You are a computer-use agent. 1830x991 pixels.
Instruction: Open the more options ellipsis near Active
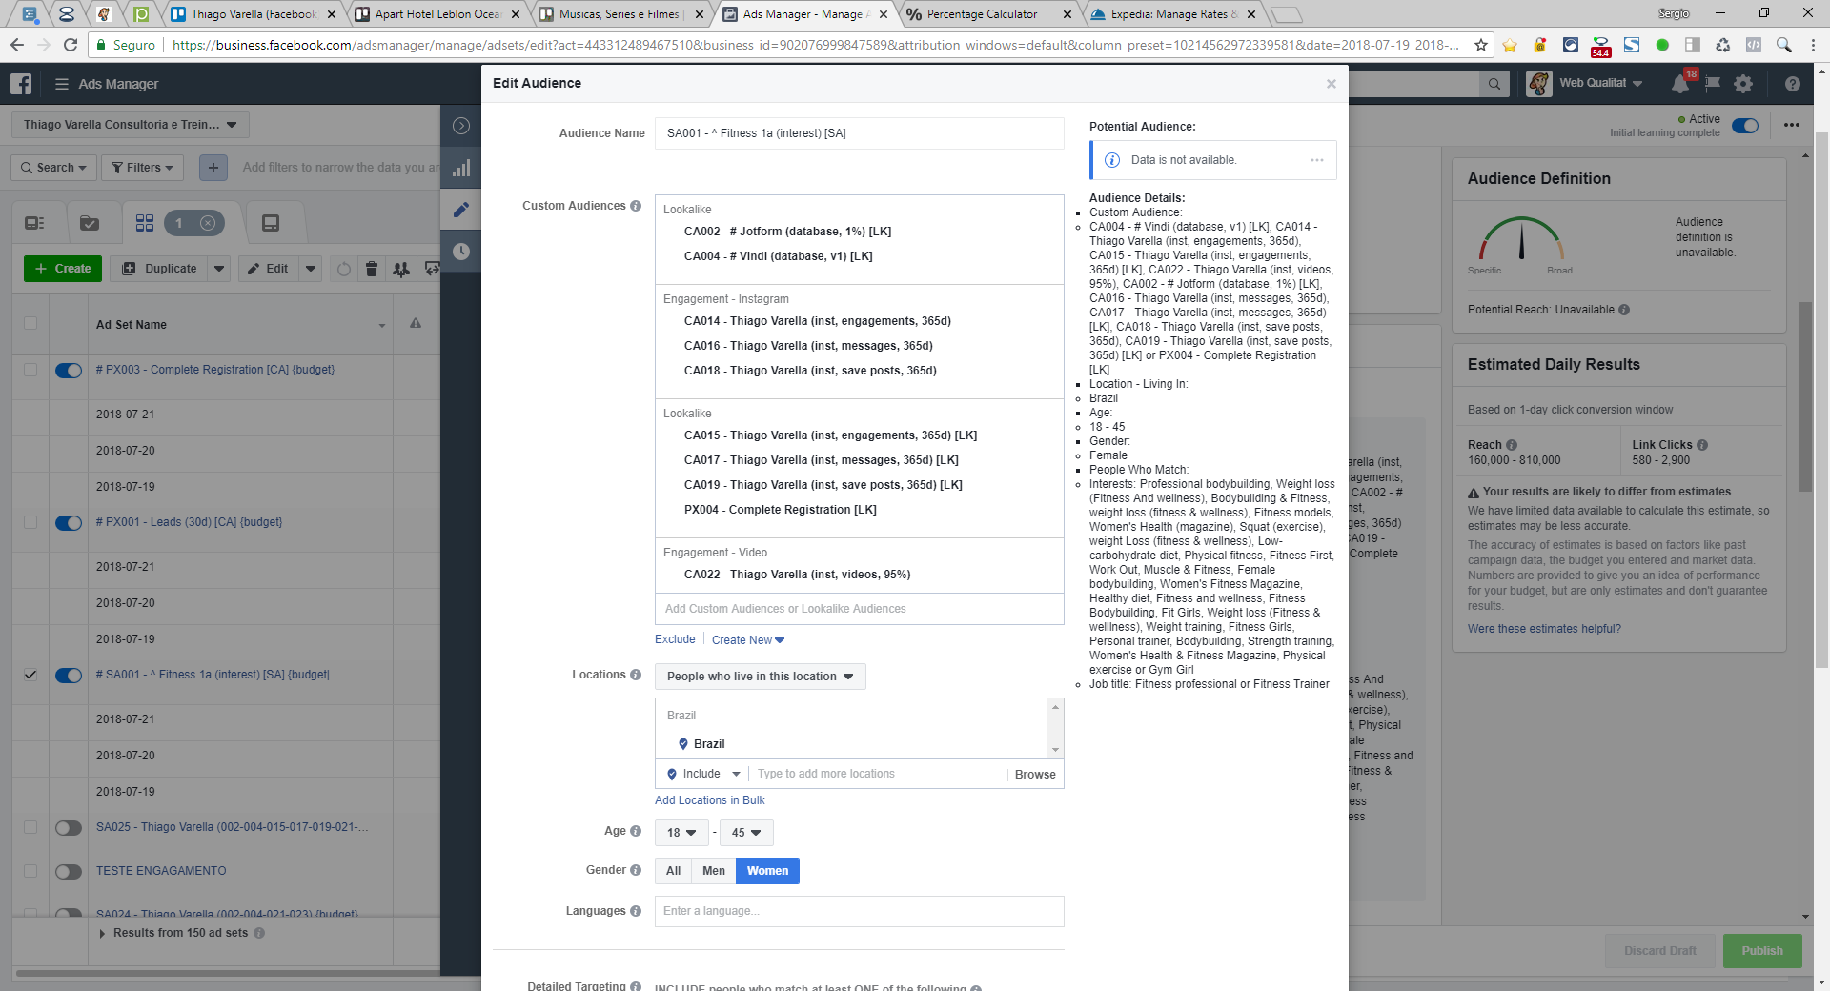1792,125
